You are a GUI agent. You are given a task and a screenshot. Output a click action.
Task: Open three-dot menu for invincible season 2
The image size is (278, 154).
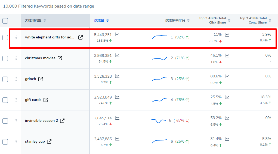click(x=16, y=121)
